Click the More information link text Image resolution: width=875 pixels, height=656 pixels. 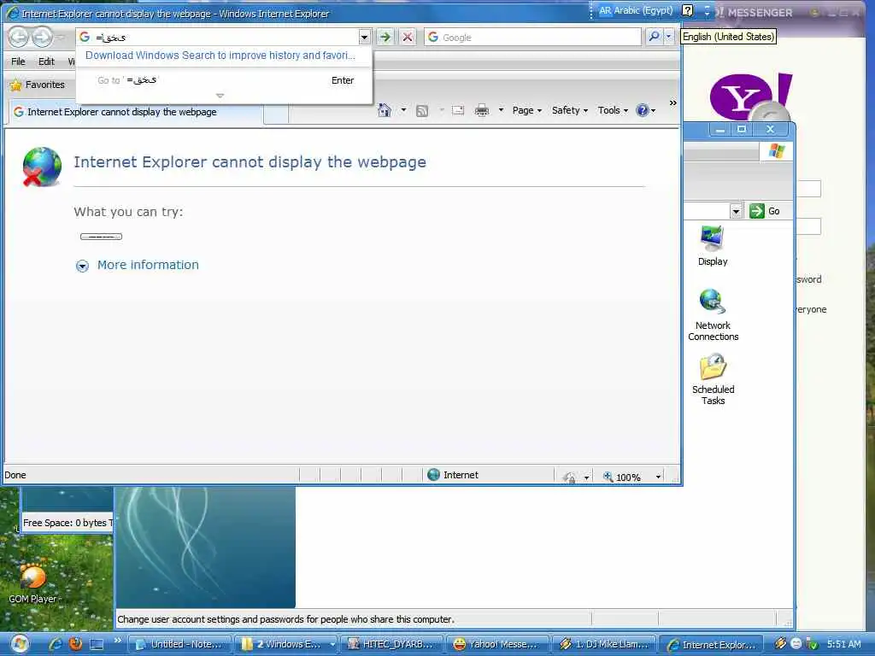pyautogui.click(x=148, y=265)
